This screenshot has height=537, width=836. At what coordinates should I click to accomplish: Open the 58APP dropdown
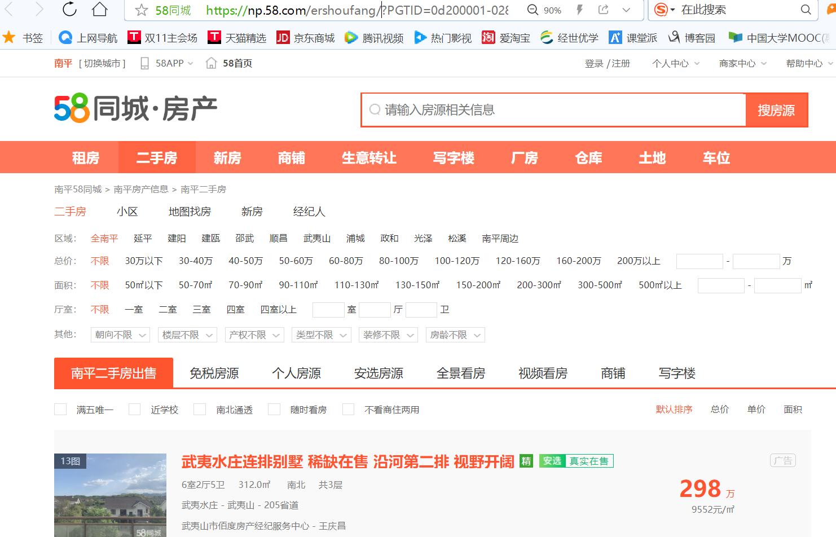167,63
